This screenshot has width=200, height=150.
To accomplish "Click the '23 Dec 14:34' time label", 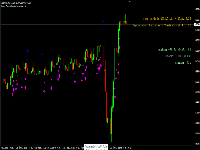I will point(42,148).
